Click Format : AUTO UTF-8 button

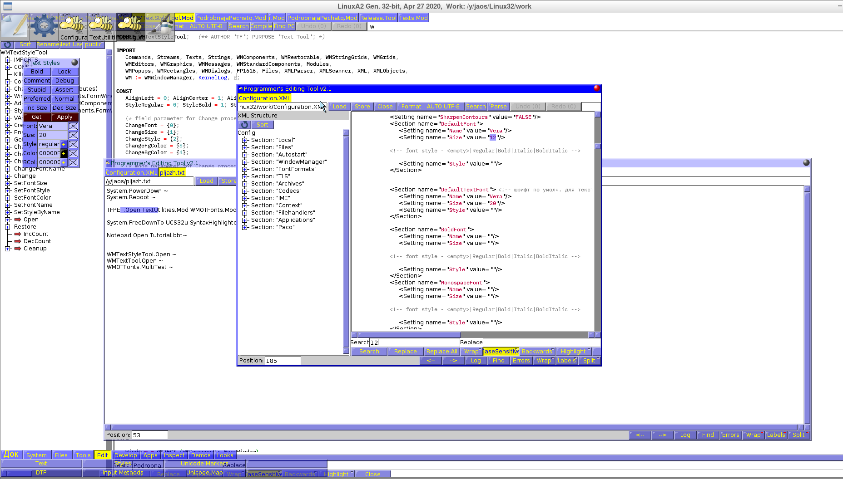click(x=430, y=107)
